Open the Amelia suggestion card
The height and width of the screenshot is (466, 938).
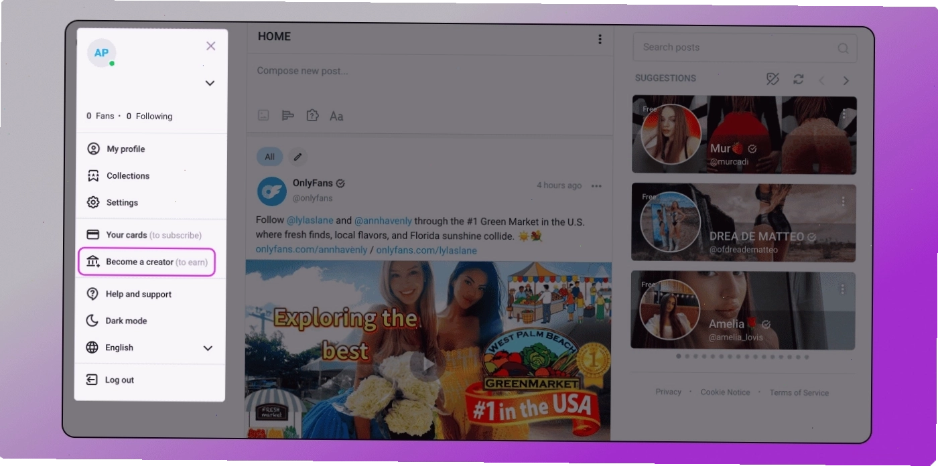(x=744, y=310)
